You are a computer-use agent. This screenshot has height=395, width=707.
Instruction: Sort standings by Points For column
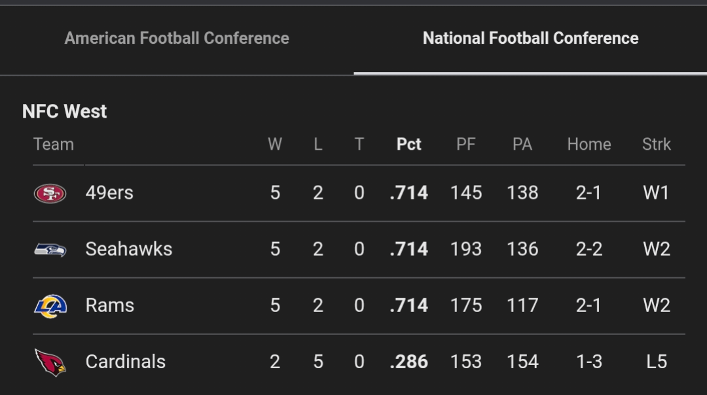pos(465,145)
